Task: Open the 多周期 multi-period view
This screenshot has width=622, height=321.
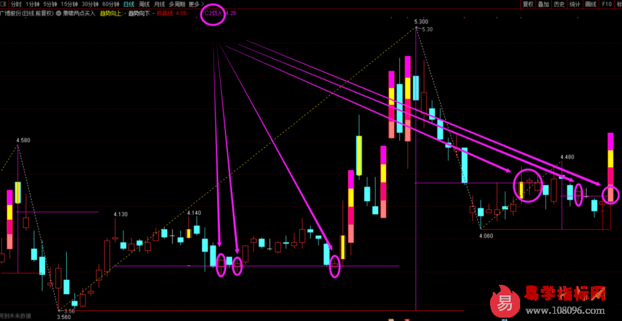Action: [x=177, y=4]
